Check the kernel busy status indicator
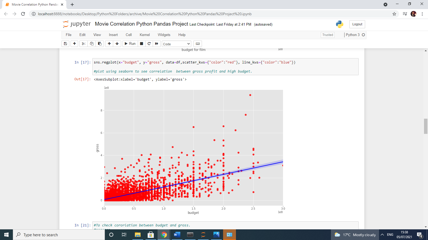Screen dimensions: 428x240 (363, 35)
